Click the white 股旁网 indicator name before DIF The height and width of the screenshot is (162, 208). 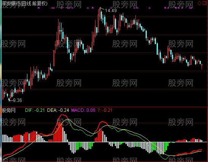coord(9,110)
